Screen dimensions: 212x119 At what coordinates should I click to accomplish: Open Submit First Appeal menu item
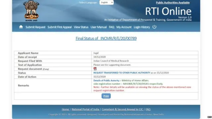click(x=60, y=27)
